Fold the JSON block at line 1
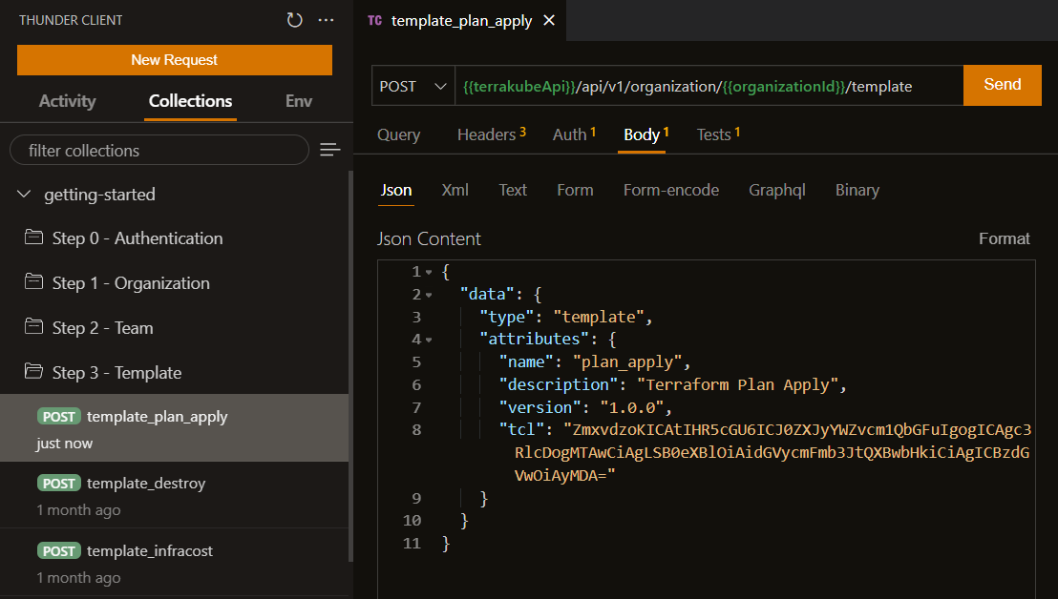The width and height of the screenshot is (1058, 599). pyautogui.click(x=429, y=273)
